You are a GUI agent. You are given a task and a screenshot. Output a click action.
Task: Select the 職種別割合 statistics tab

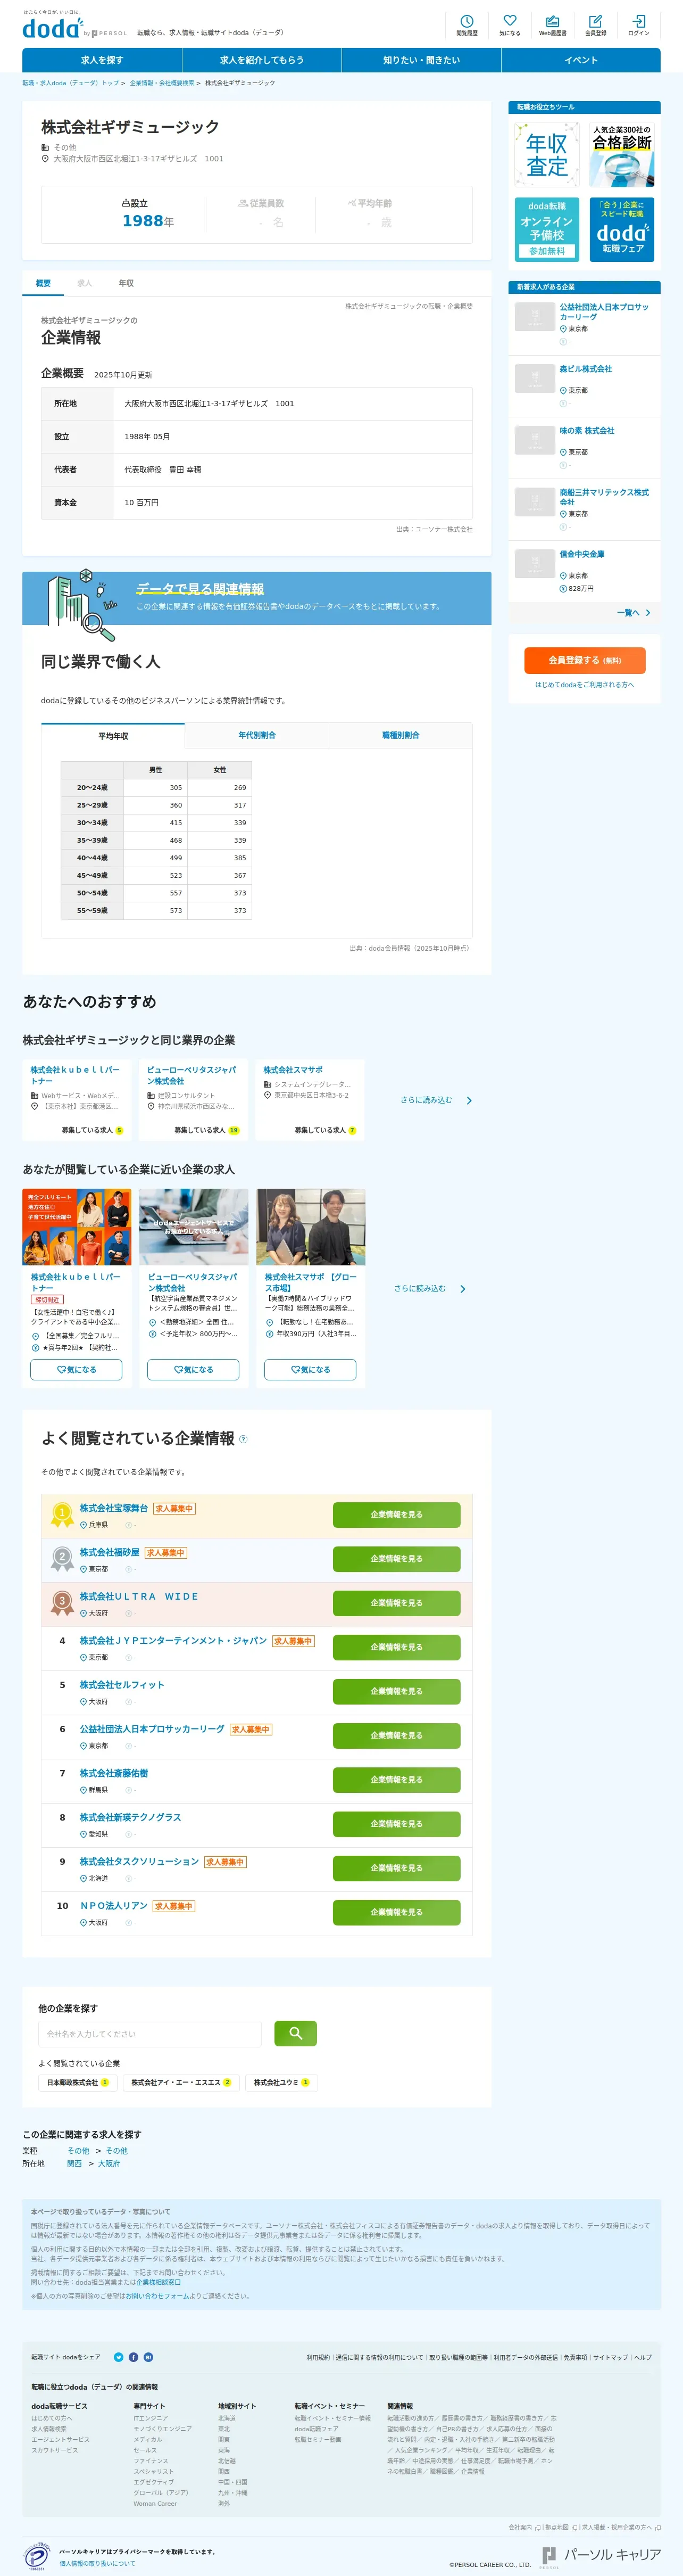[x=401, y=735]
